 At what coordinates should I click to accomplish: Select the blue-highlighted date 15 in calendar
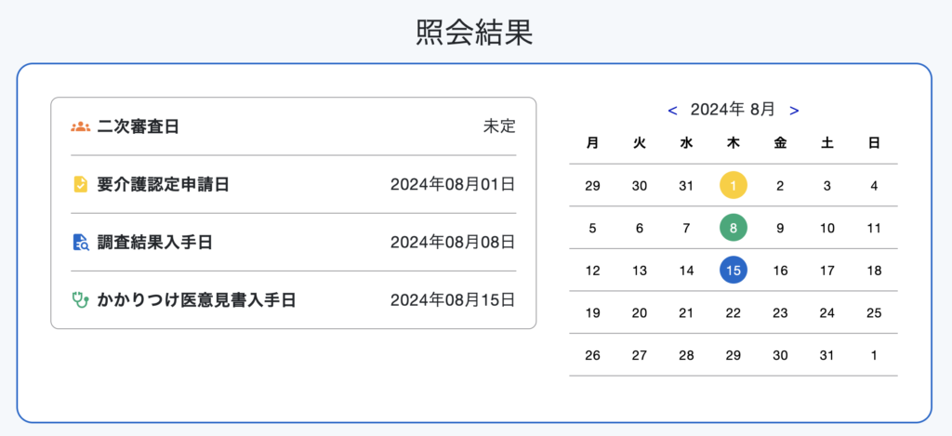click(734, 271)
